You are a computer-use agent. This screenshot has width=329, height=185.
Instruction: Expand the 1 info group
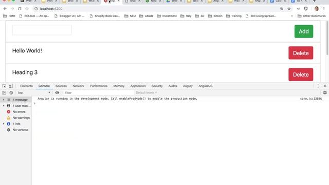click(4, 124)
